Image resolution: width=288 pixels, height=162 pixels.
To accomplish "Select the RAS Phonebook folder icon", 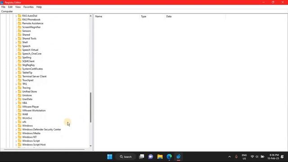I will coord(20,19).
